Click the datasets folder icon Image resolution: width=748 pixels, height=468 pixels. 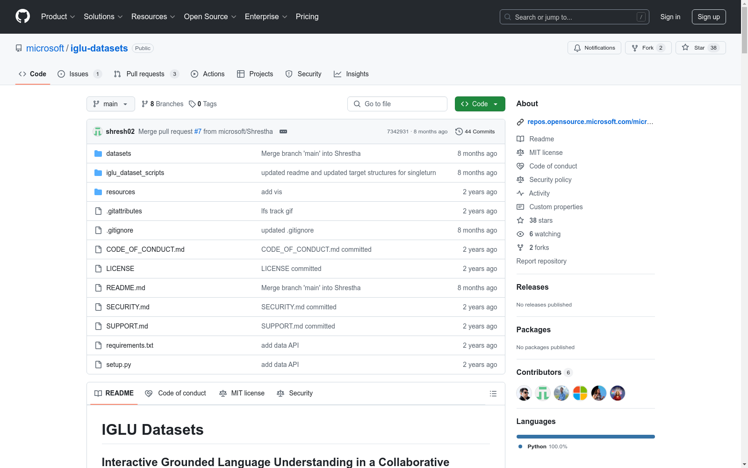[98, 154]
